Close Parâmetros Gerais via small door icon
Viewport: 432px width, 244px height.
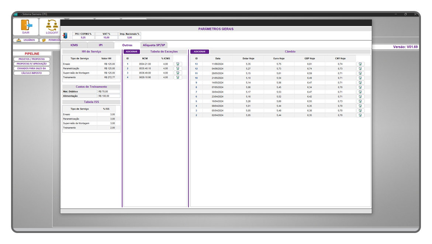[x=65, y=35]
